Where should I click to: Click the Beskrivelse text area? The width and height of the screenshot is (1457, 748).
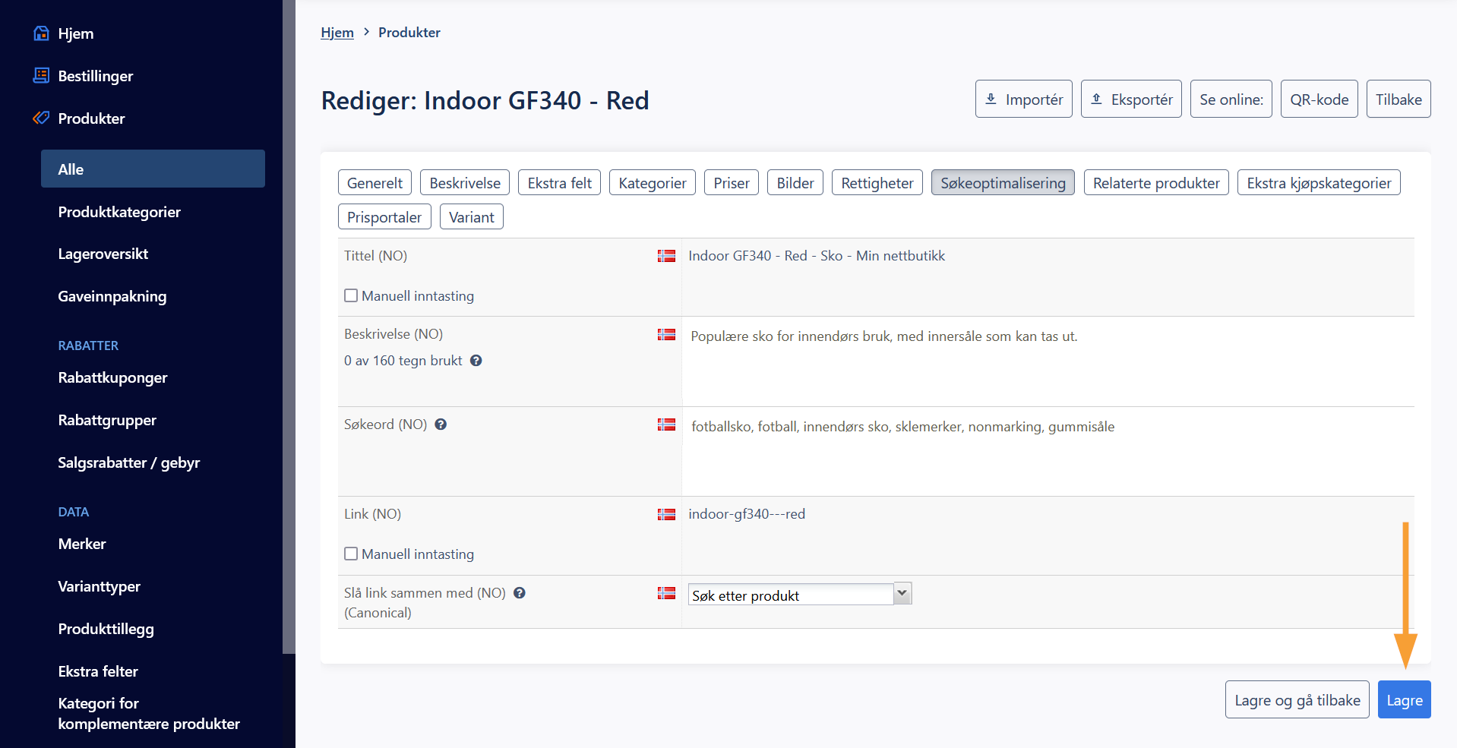pyautogui.click(x=1048, y=361)
